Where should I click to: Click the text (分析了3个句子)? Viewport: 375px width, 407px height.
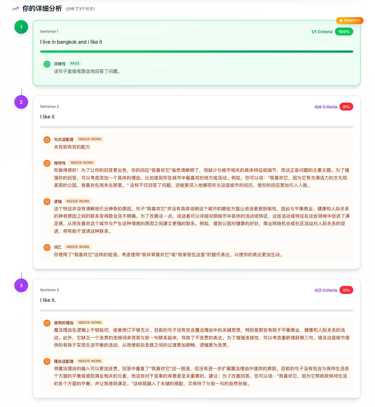80,9
